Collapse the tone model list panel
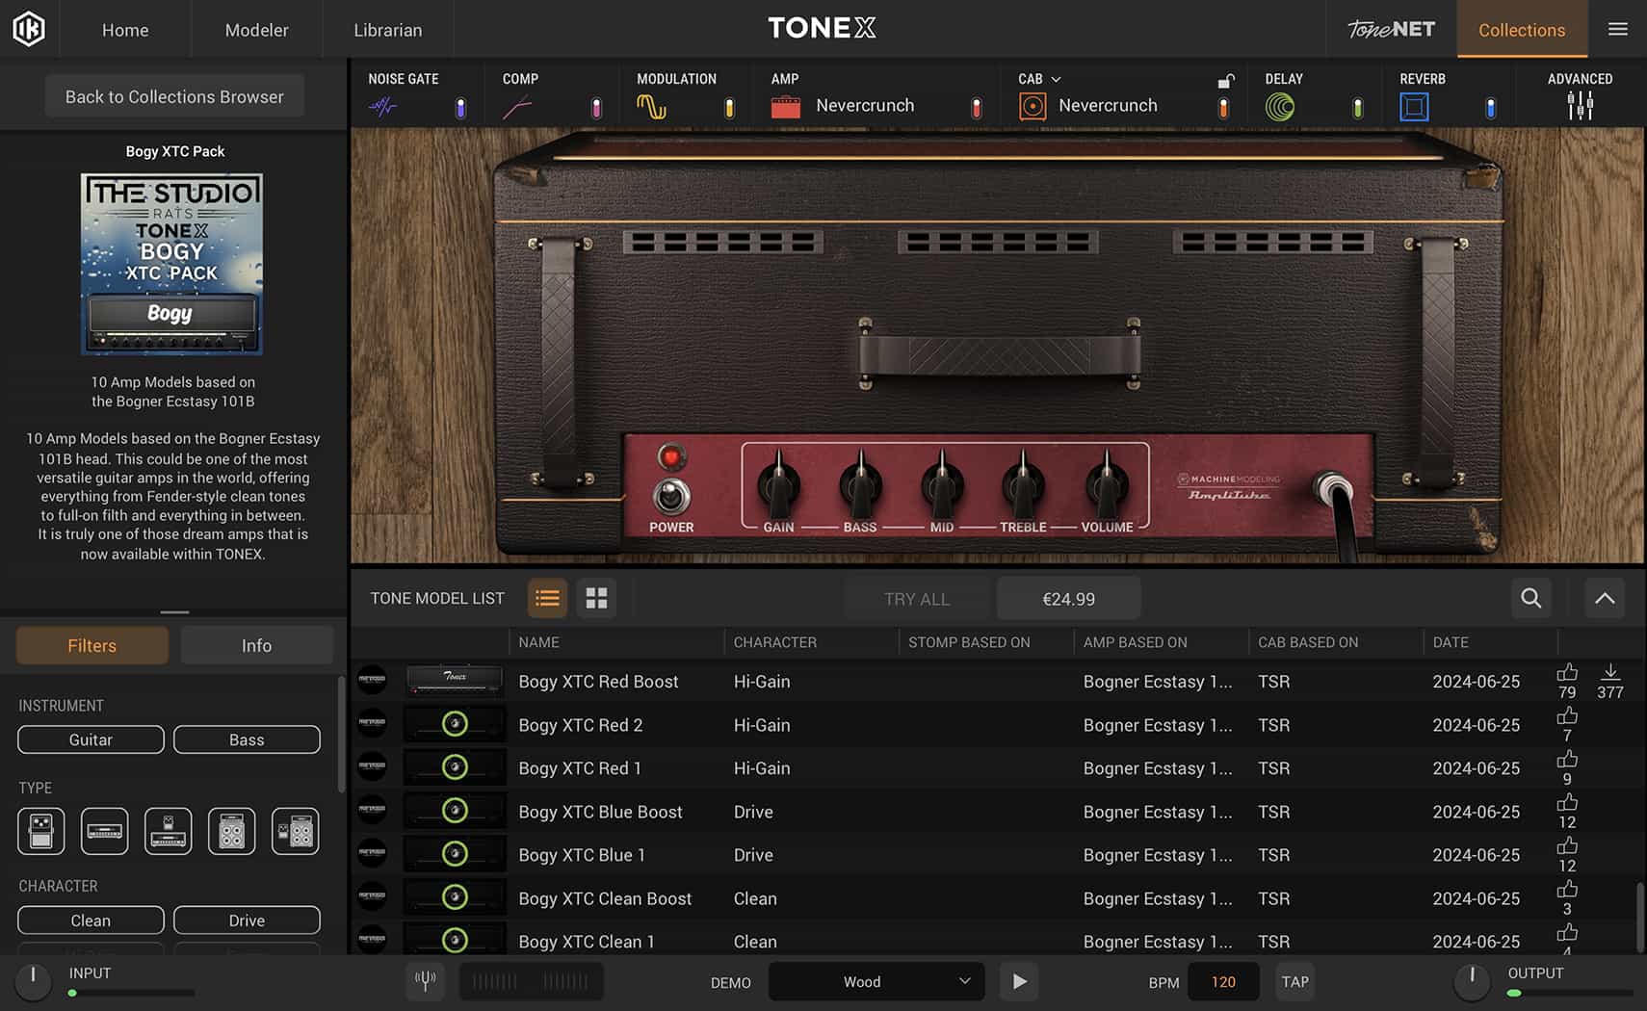 click(1604, 598)
